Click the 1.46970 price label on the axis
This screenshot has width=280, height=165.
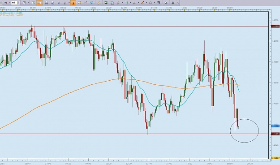point(275,26)
